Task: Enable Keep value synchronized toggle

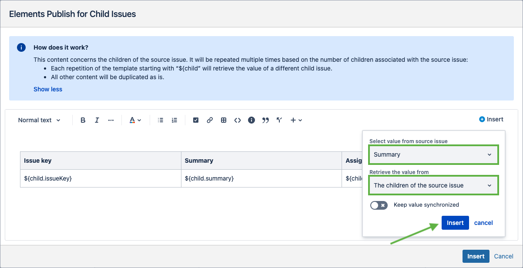Action: point(379,205)
